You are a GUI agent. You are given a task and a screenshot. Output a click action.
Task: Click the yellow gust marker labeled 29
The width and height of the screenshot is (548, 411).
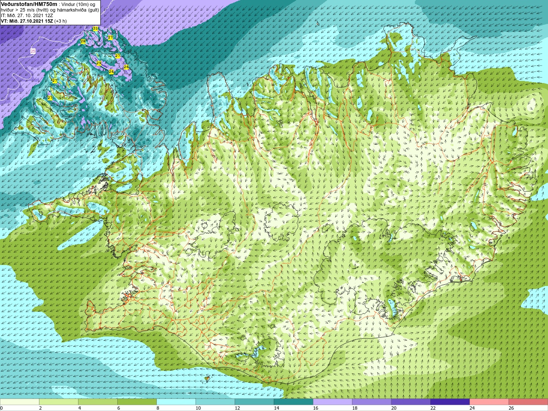click(x=99, y=63)
